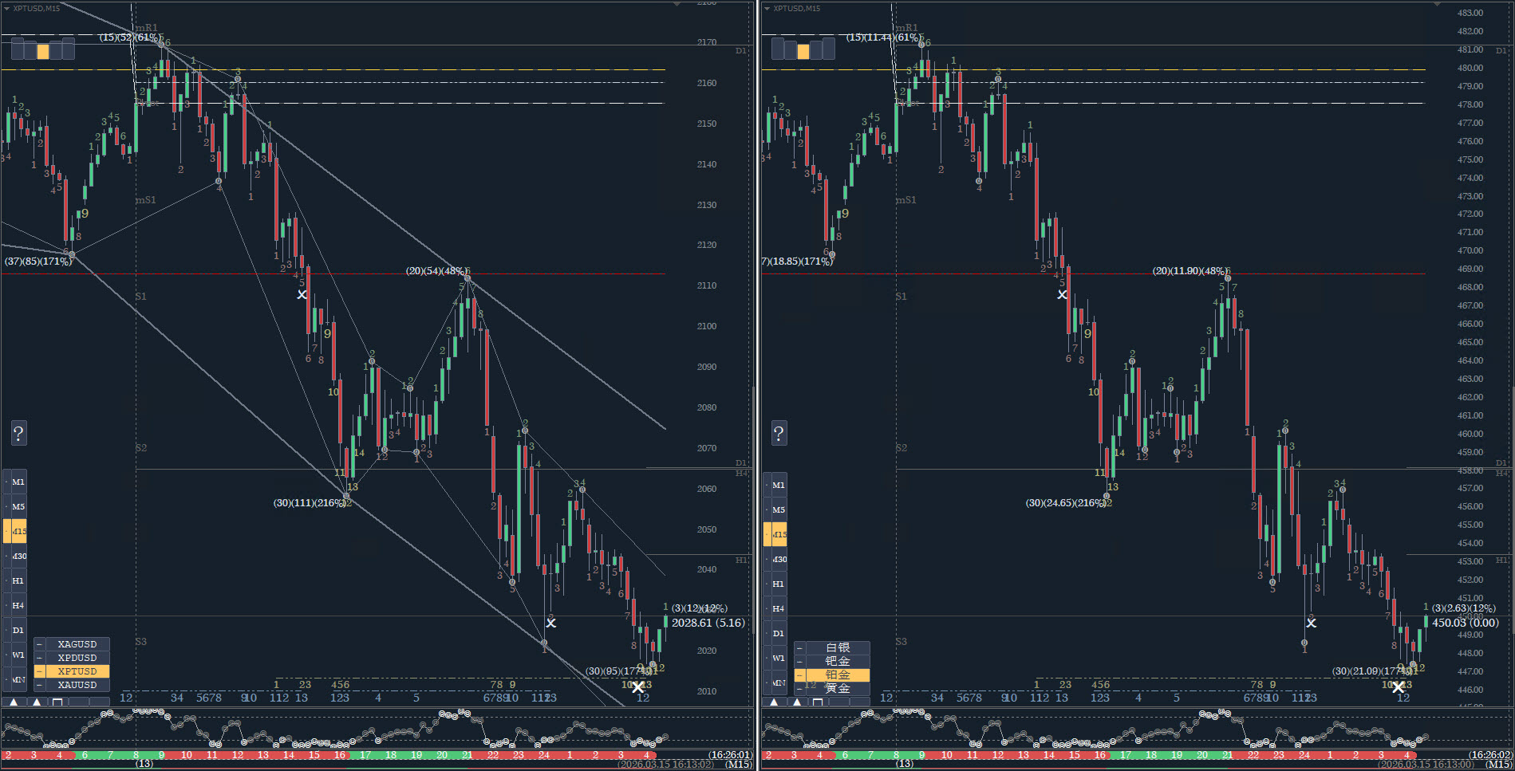The height and width of the screenshot is (771, 1515).
Task: Click the (16:26:01) clock text under left chart
Action: (730, 755)
